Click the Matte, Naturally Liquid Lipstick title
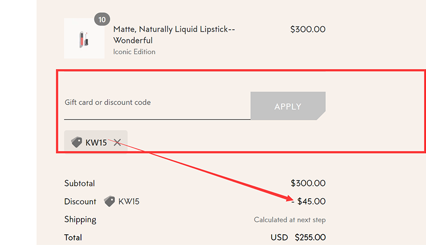This screenshot has height=245, width=426. 174,35
